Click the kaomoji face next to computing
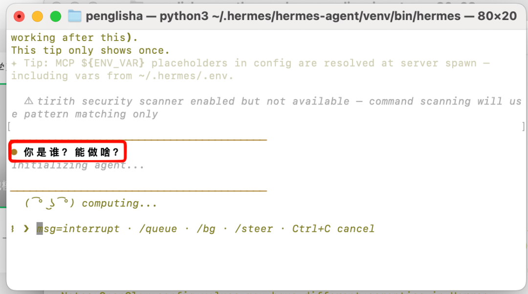528x294 pixels. (49, 203)
